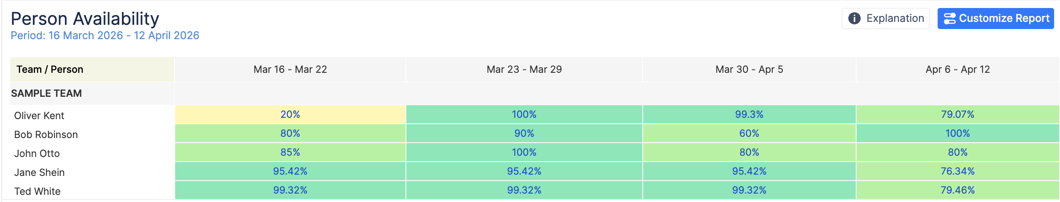
Task: Click Bob Robinson's 60% availability cell
Action: click(749, 133)
